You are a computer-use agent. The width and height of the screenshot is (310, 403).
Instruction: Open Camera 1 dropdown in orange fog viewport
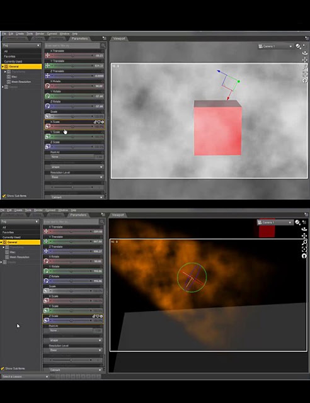tap(275, 222)
